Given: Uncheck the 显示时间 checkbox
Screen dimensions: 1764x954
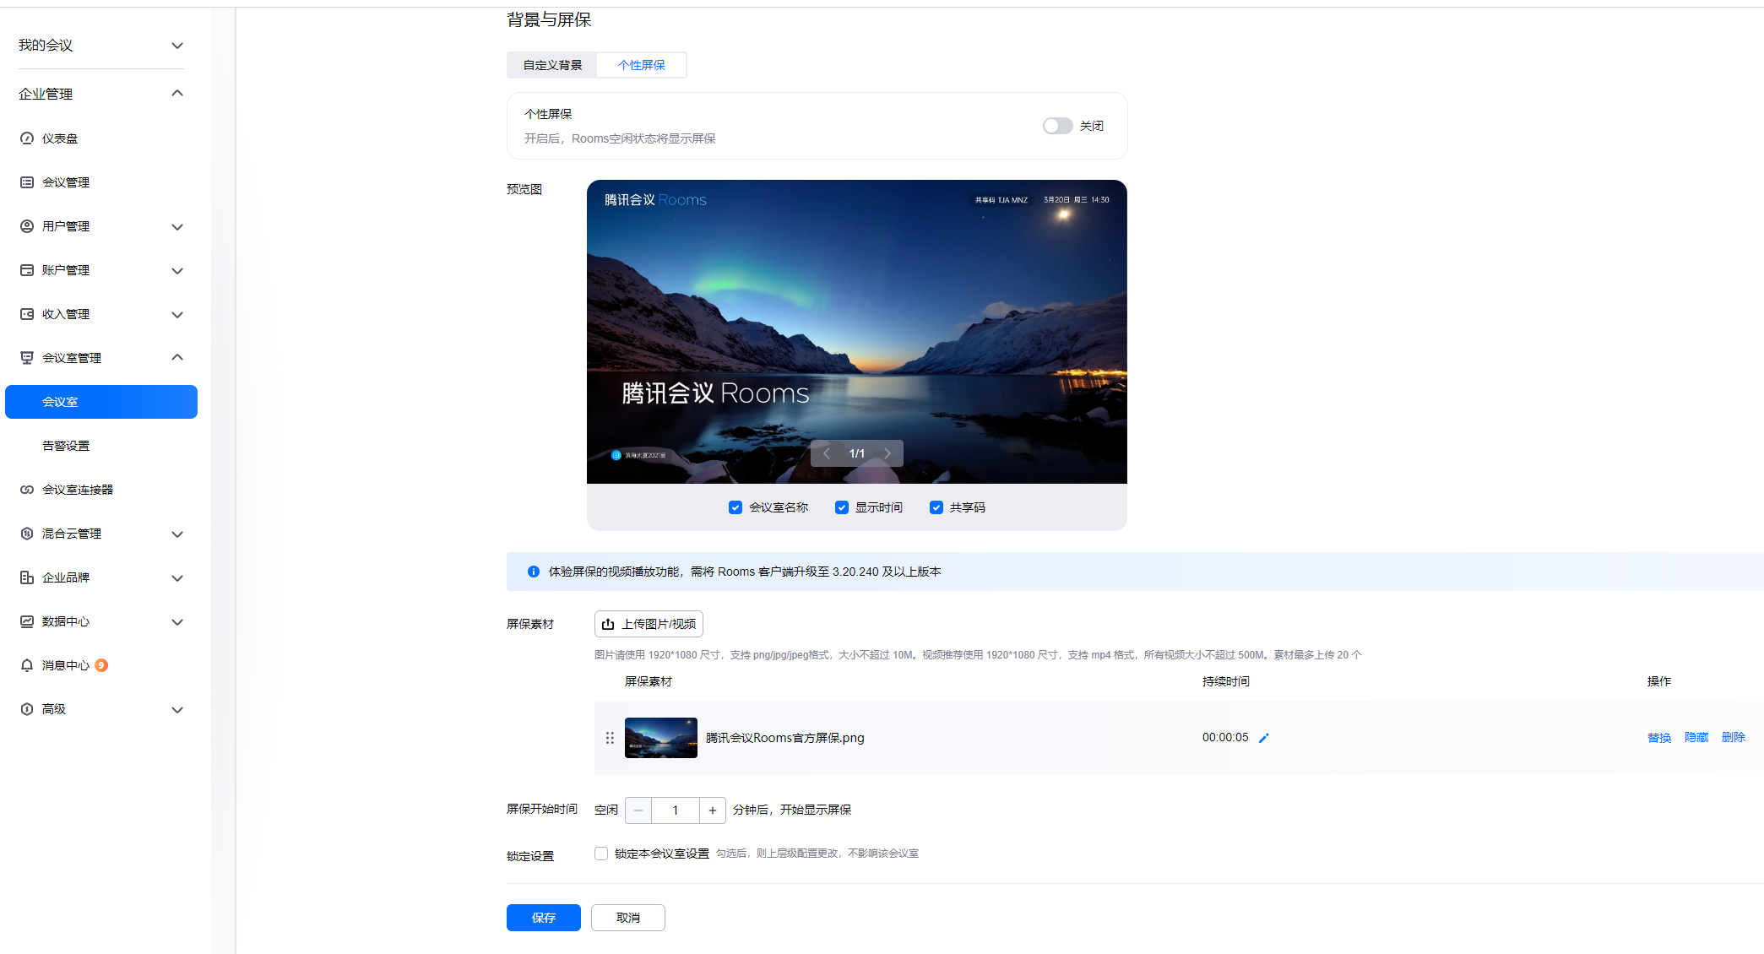Looking at the screenshot, I should coord(842,507).
